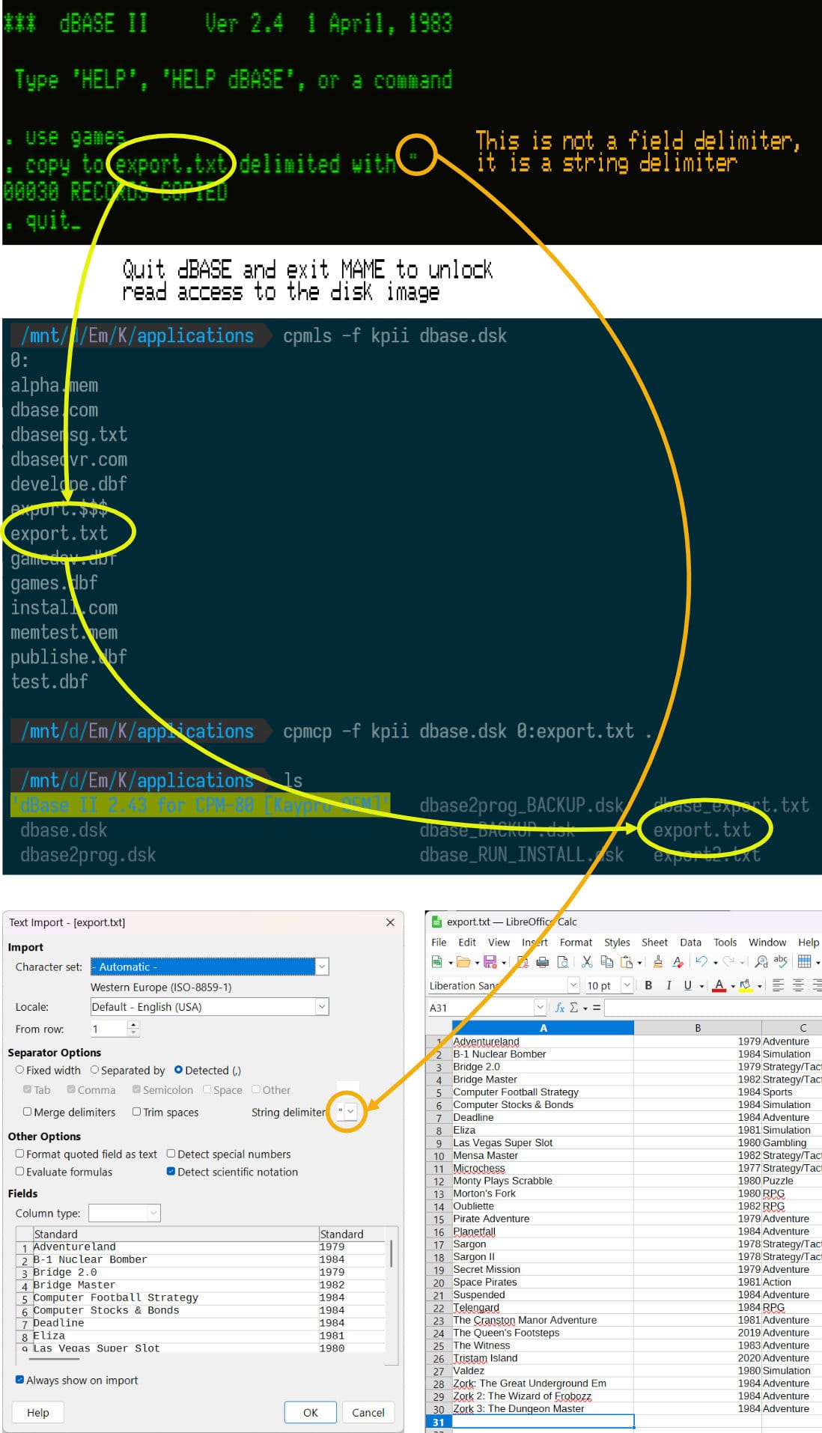Click the Cut scissors icon
The height and width of the screenshot is (1433, 822).
587,961
